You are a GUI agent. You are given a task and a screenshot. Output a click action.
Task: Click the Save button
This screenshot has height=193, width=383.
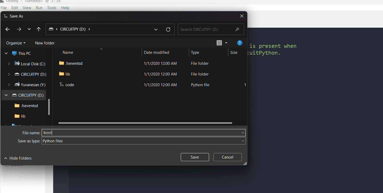coord(195,157)
